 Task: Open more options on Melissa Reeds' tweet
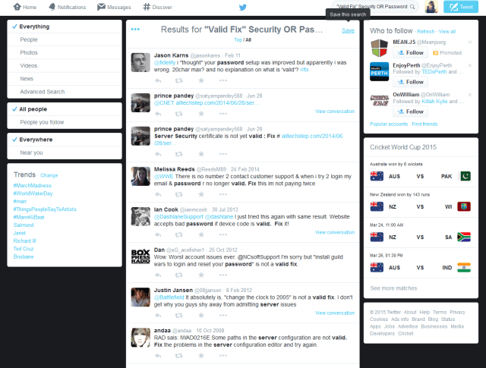click(223, 194)
